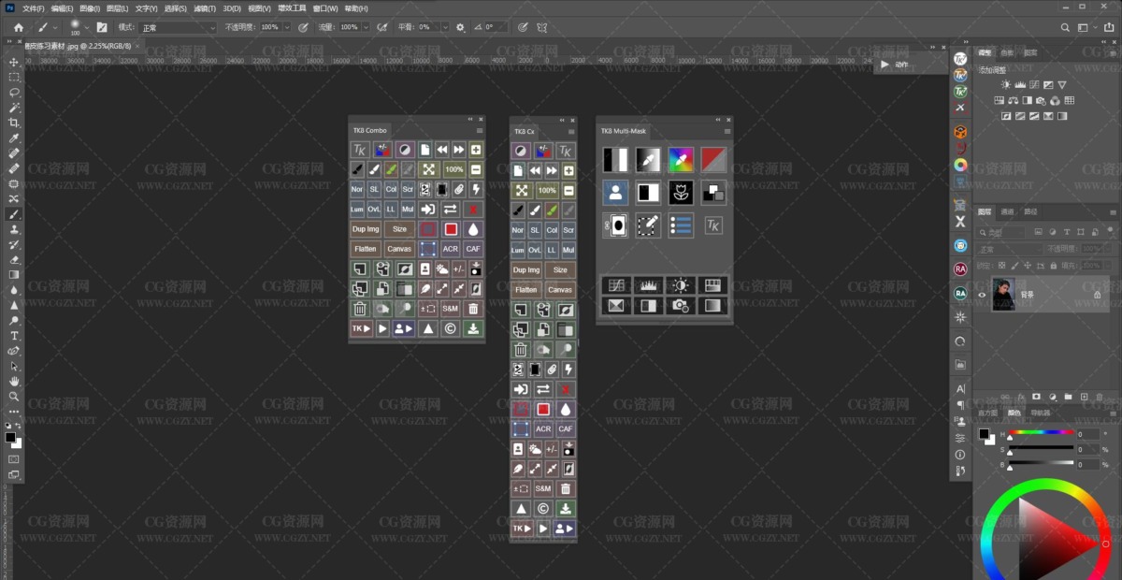Open the 文件(F) menu
The width and height of the screenshot is (1122, 580).
pos(34,8)
